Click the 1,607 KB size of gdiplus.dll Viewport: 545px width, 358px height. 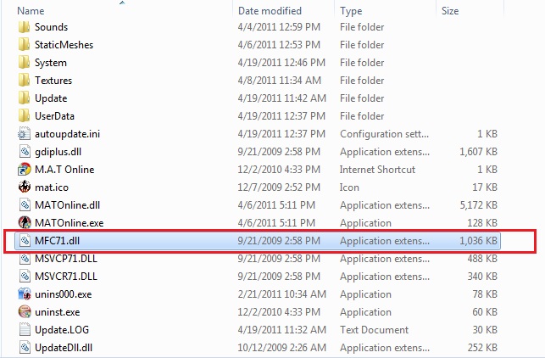478,152
